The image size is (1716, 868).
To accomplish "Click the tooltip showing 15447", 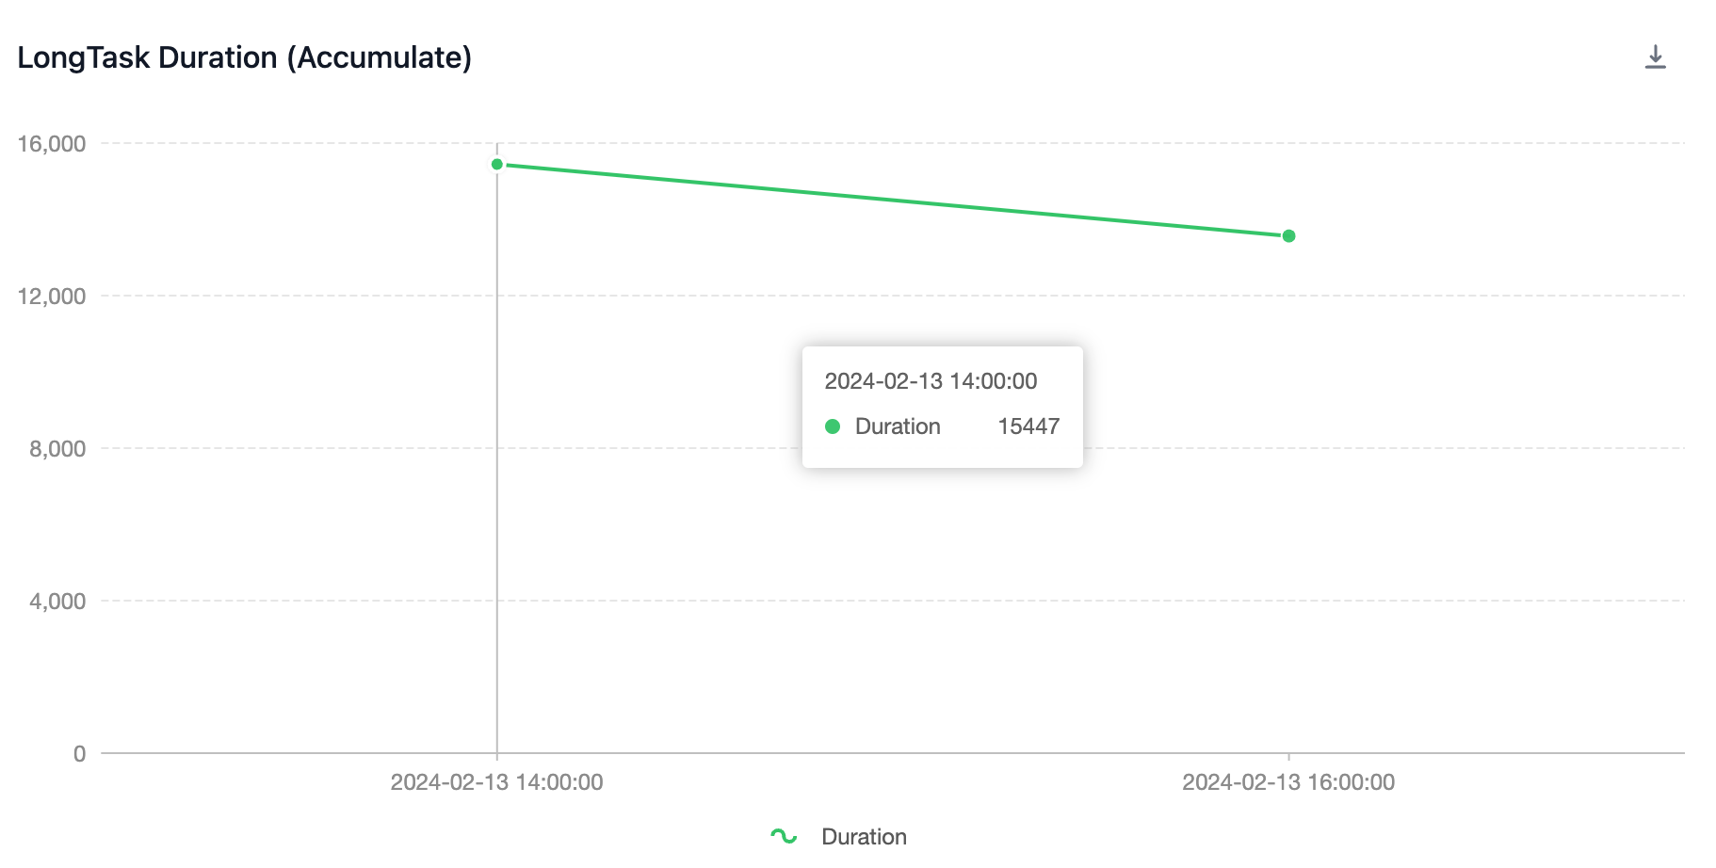I will click(1028, 426).
